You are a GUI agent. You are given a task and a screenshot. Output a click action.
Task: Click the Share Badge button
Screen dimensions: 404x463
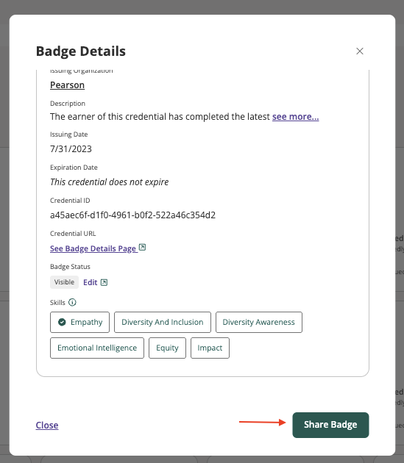(x=330, y=425)
